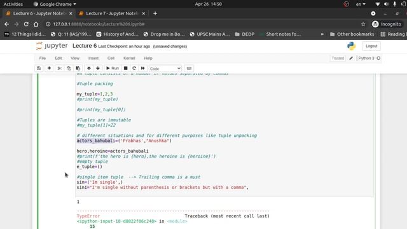
Task: Open Other bookmarks folder
Action: pyautogui.click(x=352, y=34)
